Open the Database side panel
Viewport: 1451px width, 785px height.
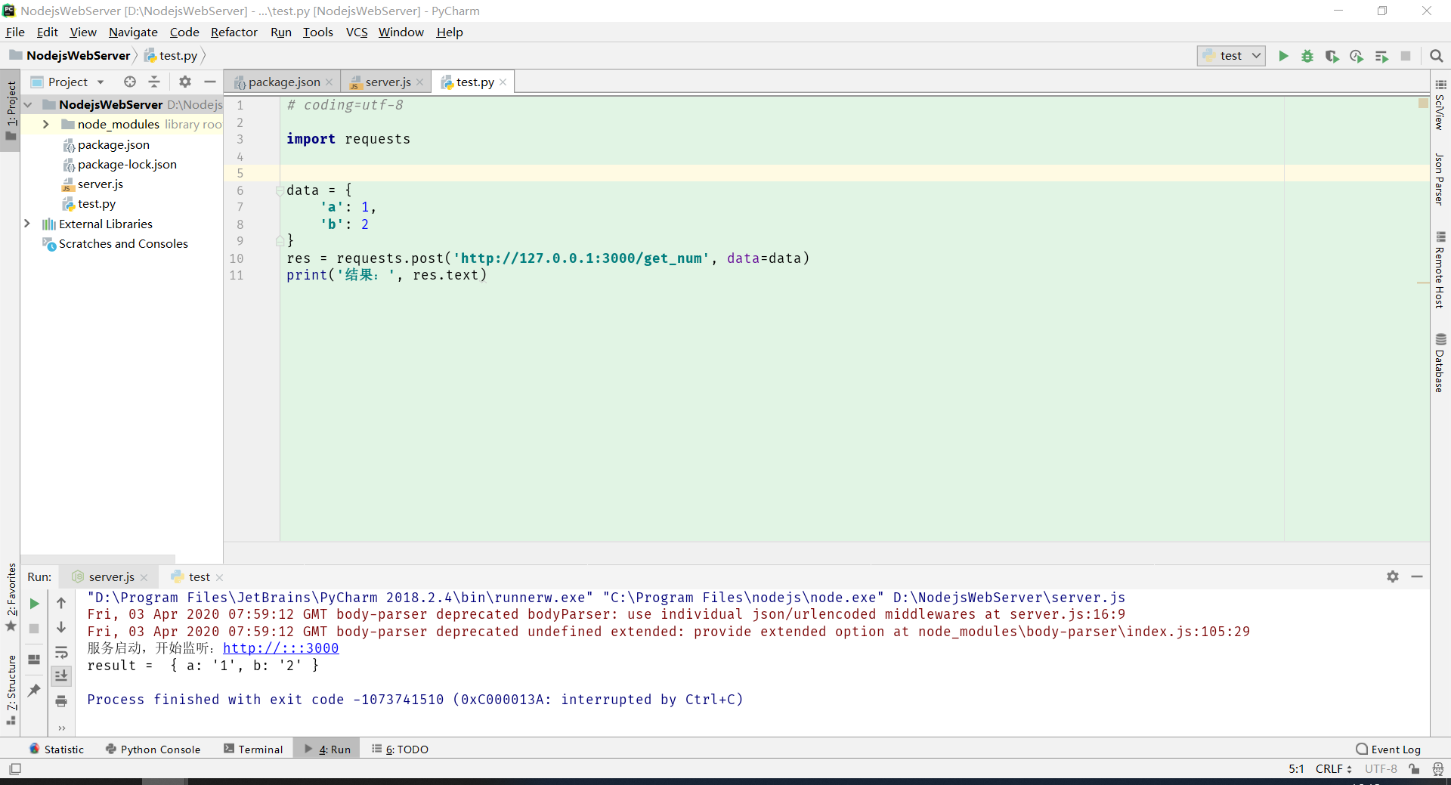click(x=1440, y=363)
